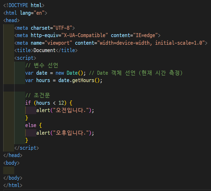Screen dimensions: 211x191
Task: Click the 'if (hours < 12) {' line
Action: point(49,103)
